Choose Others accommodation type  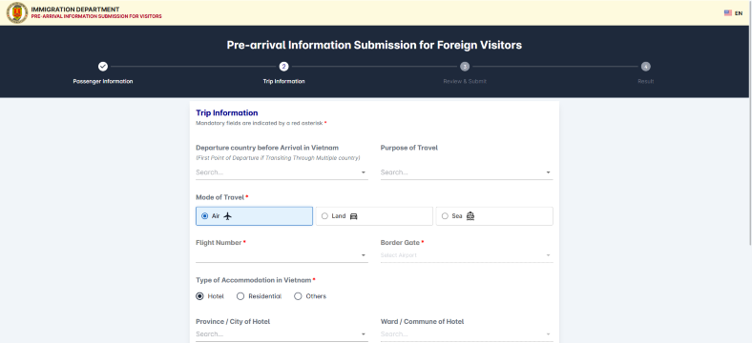pos(298,296)
